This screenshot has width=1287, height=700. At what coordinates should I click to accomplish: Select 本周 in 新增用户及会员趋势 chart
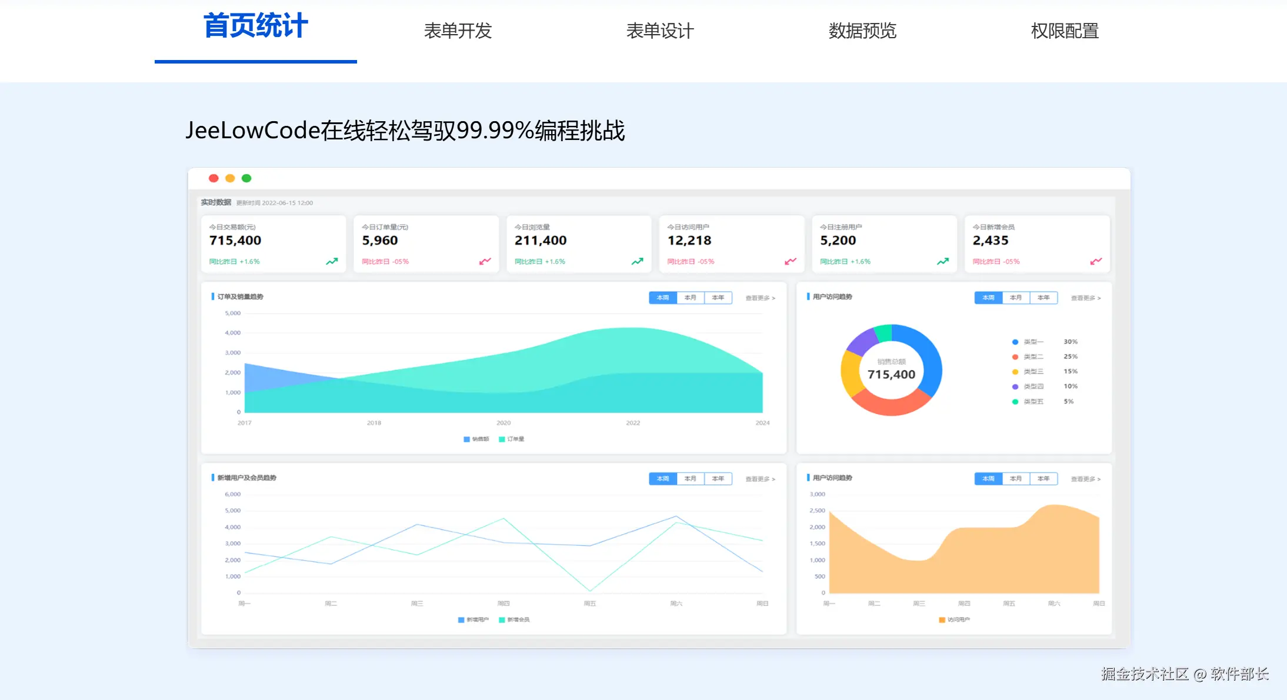[x=663, y=479]
